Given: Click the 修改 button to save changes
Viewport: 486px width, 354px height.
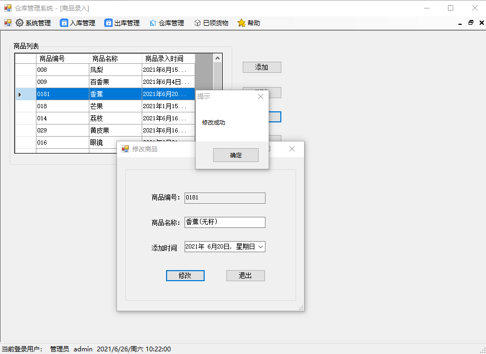Looking at the screenshot, I should coord(185,275).
